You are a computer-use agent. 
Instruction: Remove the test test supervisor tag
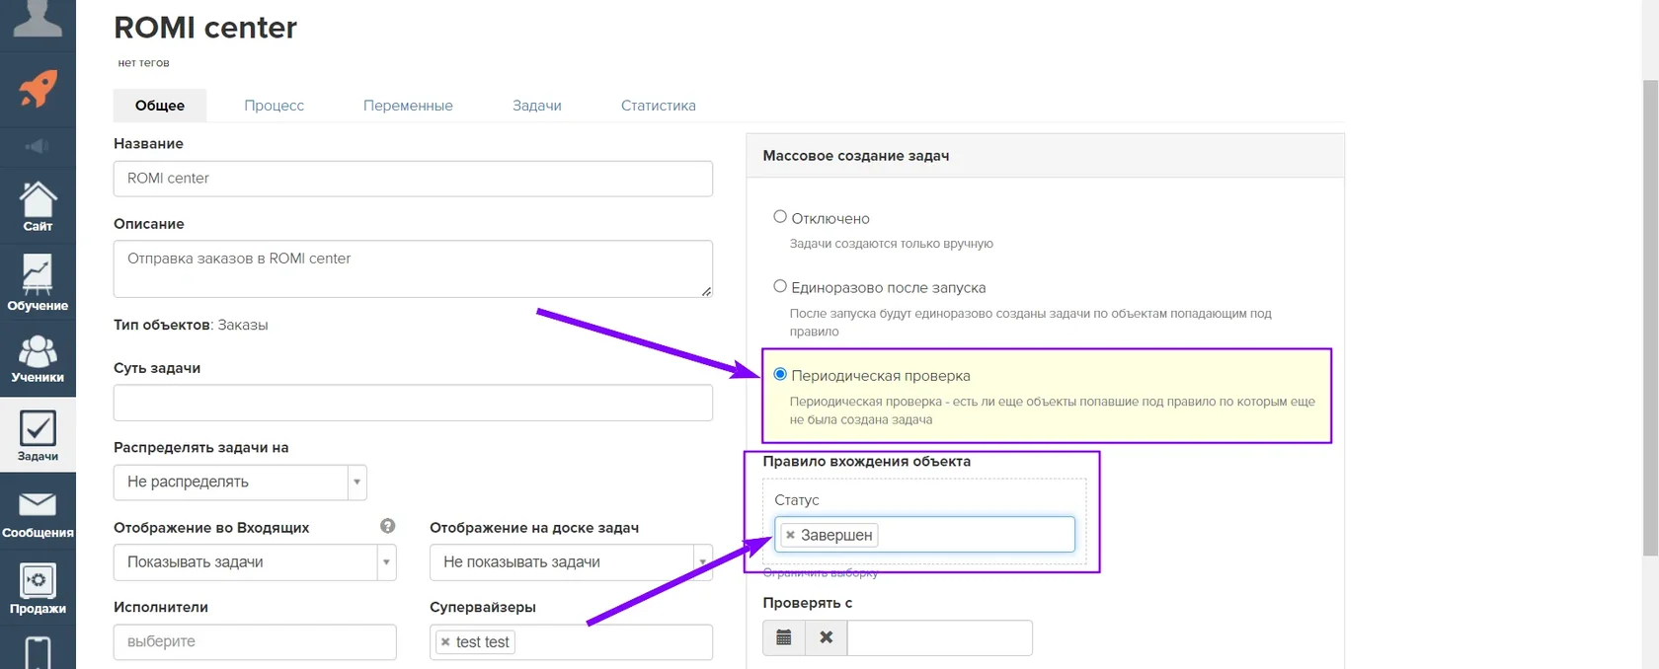pyautogui.click(x=445, y=641)
